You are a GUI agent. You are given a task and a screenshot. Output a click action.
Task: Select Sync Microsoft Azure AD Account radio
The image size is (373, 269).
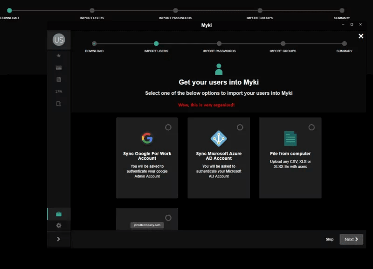pos(240,127)
